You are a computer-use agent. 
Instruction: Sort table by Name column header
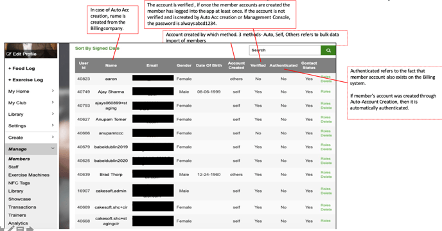click(111, 65)
